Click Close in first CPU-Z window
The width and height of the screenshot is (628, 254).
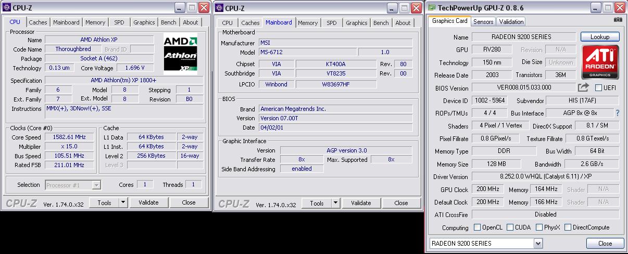pos(189,202)
